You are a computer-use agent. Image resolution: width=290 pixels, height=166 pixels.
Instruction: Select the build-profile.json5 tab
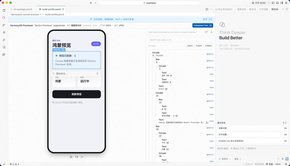pos(51,9)
